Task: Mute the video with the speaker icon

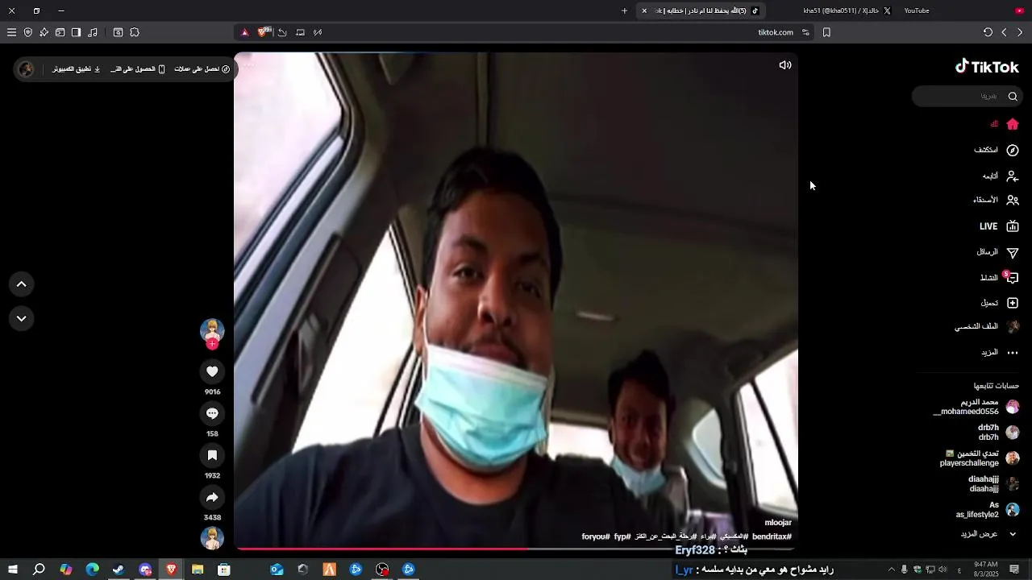Action: [x=785, y=65]
